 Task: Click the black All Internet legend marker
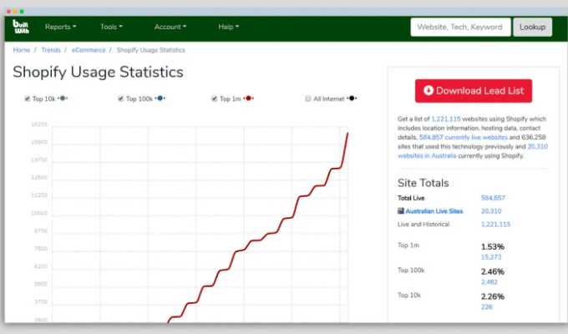click(x=353, y=99)
